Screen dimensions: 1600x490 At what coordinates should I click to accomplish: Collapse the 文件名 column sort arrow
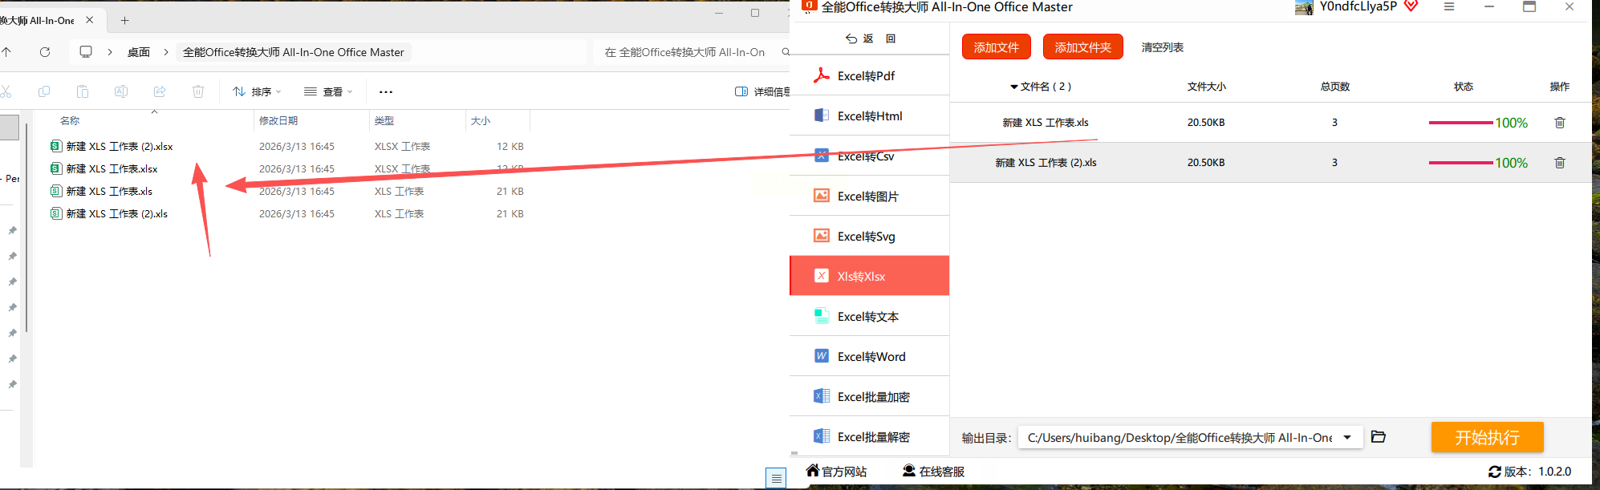click(1014, 87)
